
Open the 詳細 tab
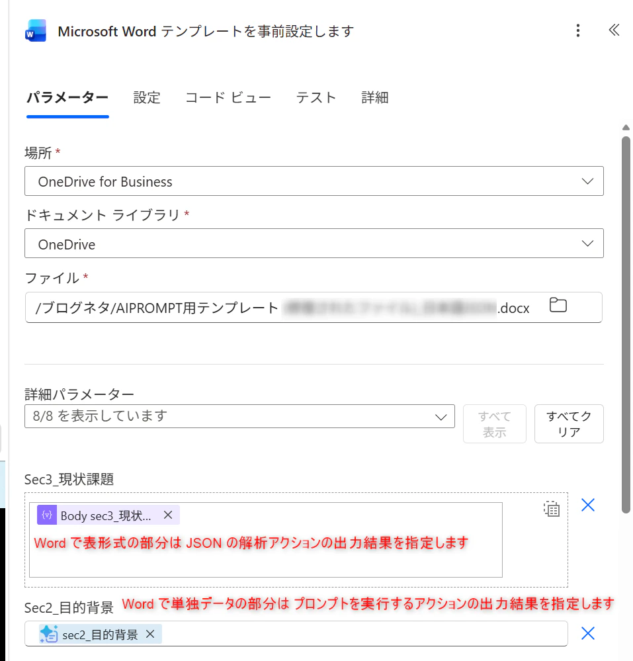[374, 98]
